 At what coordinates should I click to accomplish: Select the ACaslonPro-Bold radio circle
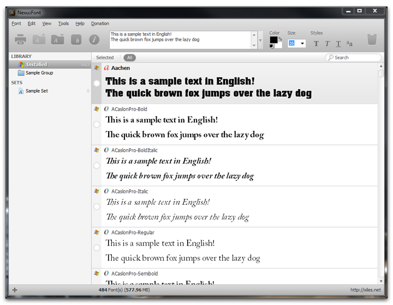pos(97,124)
